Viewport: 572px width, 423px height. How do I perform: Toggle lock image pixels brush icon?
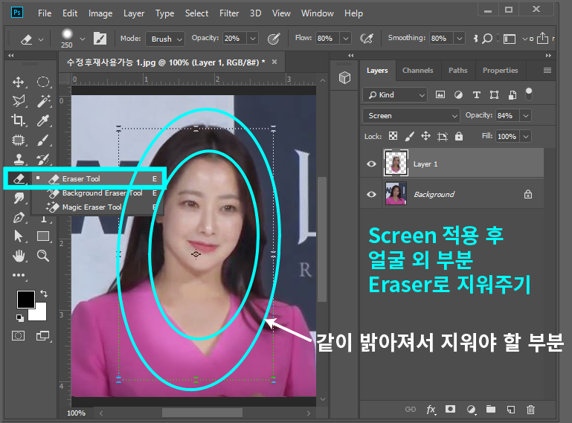tap(409, 136)
